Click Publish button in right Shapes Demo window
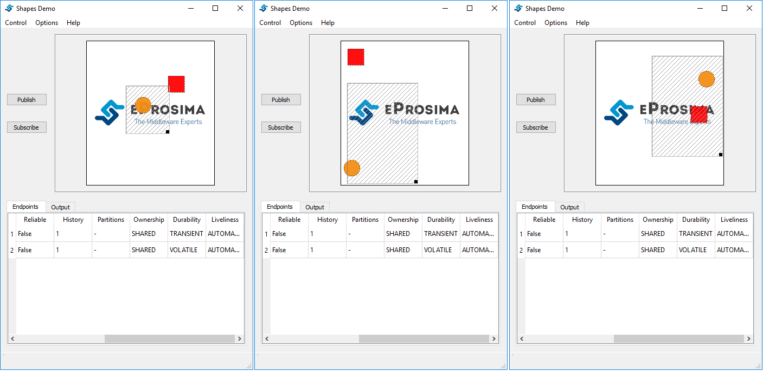763x371 pixels. tap(536, 100)
